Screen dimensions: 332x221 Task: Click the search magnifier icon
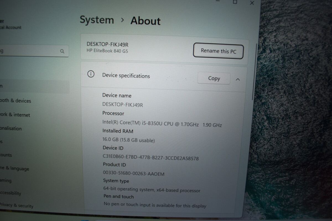62,51
